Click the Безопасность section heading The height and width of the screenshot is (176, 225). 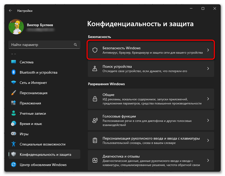(100, 37)
